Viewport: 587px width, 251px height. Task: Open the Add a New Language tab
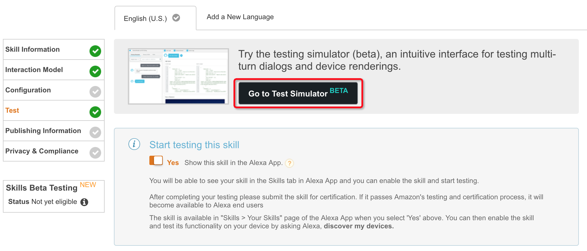(x=240, y=17)
